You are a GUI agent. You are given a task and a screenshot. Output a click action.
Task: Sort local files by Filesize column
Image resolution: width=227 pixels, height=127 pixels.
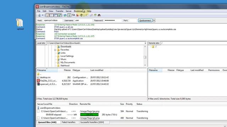click(x=65, y=70)
